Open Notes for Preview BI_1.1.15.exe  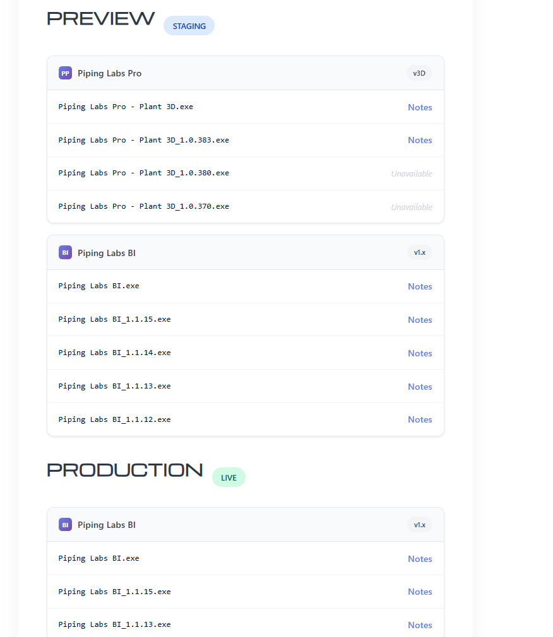coord(420,320)
